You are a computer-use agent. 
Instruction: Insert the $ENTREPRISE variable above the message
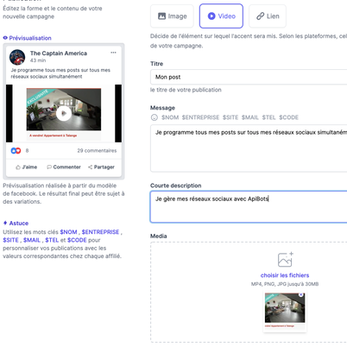(x=200, y=117)
